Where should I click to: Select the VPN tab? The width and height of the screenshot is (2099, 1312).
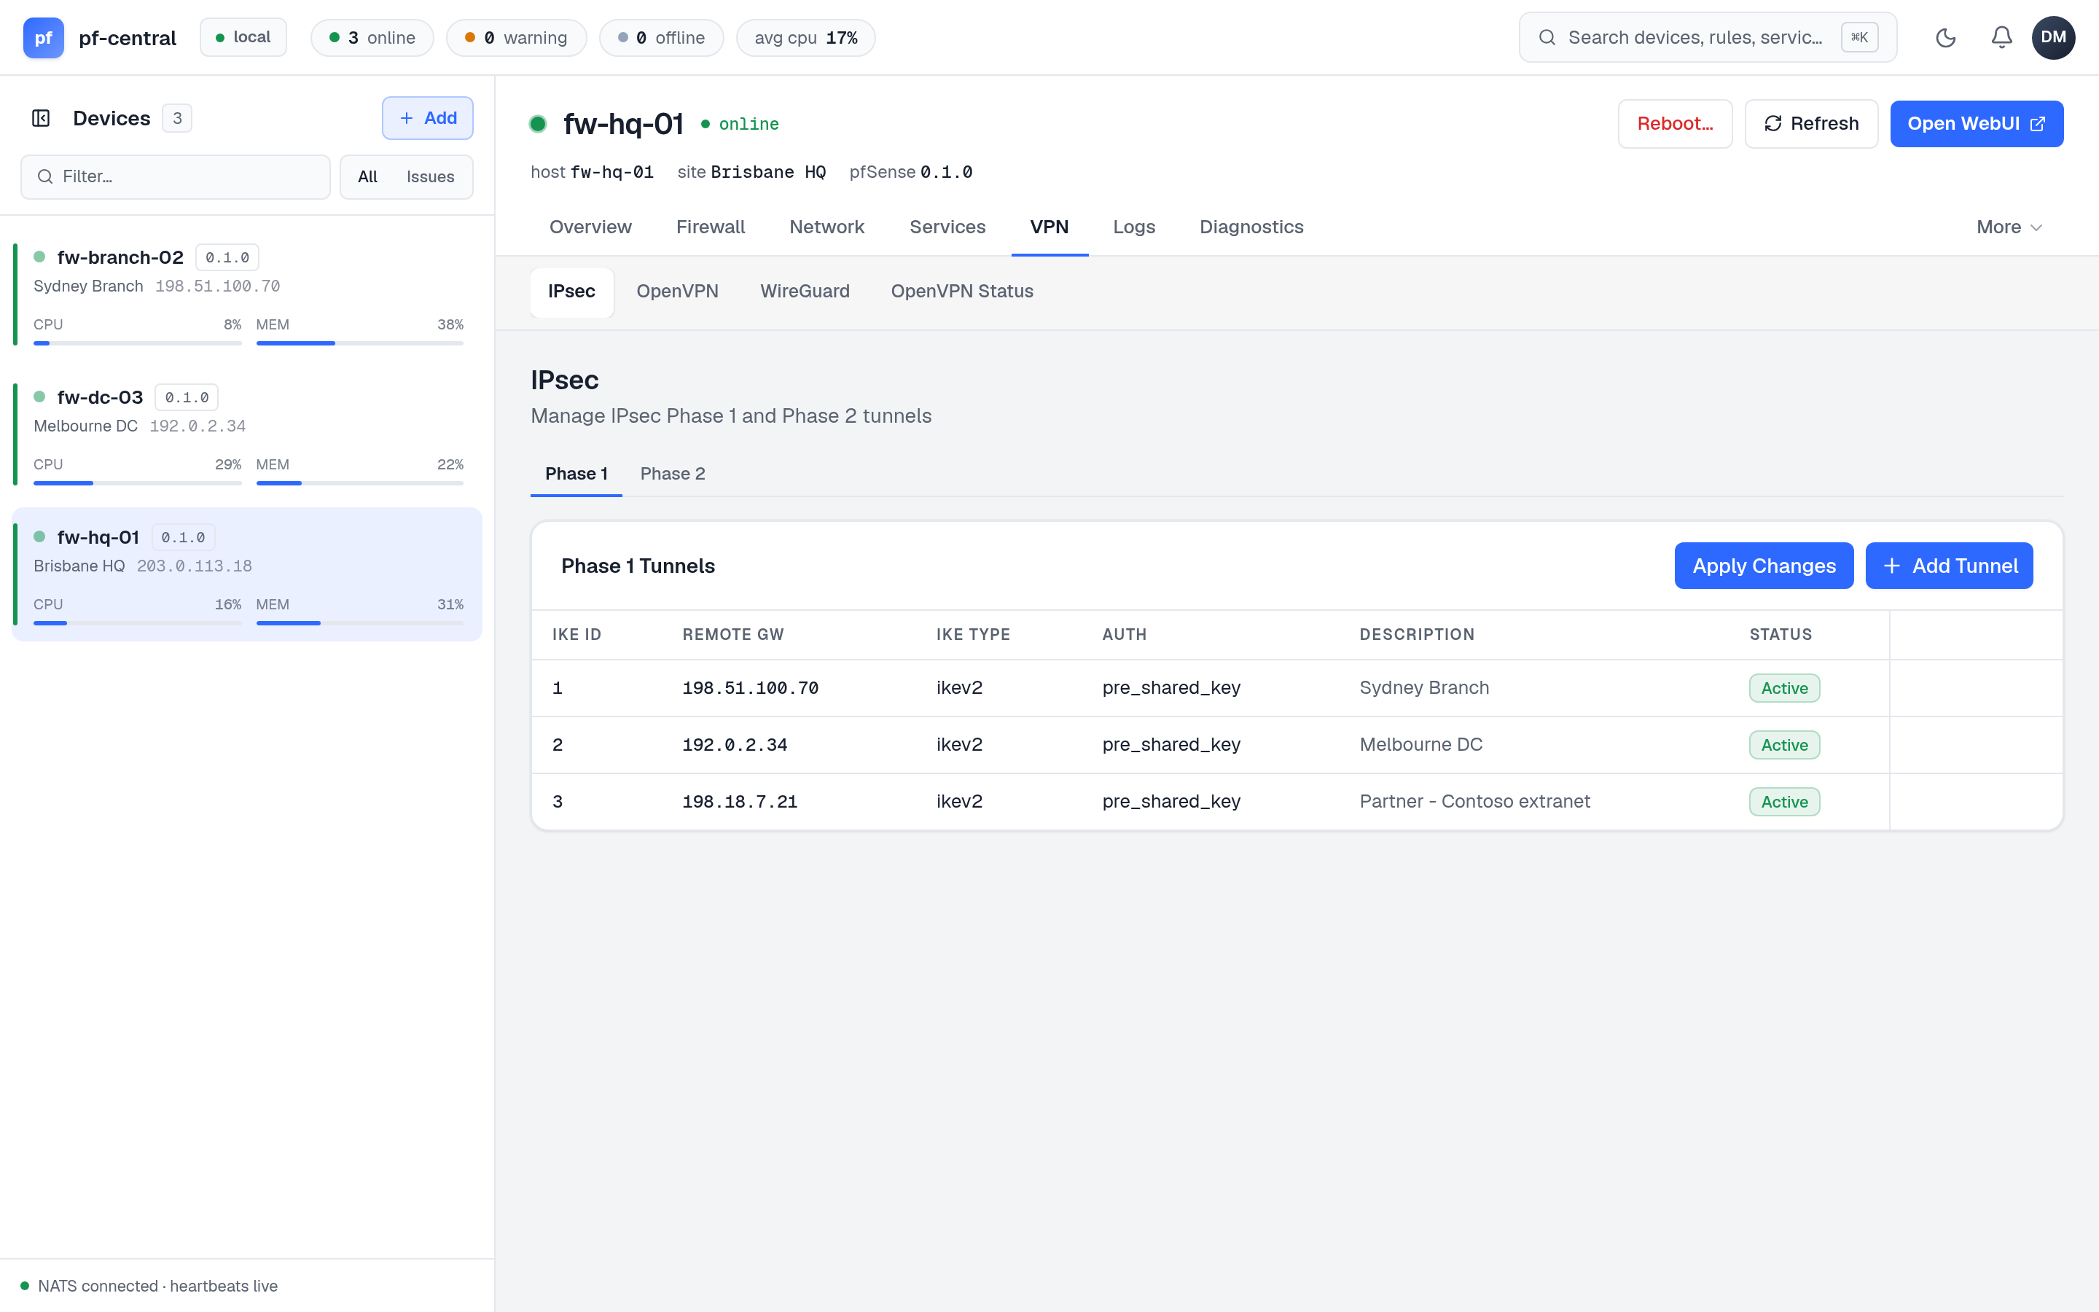click(x=1049, y=227)
